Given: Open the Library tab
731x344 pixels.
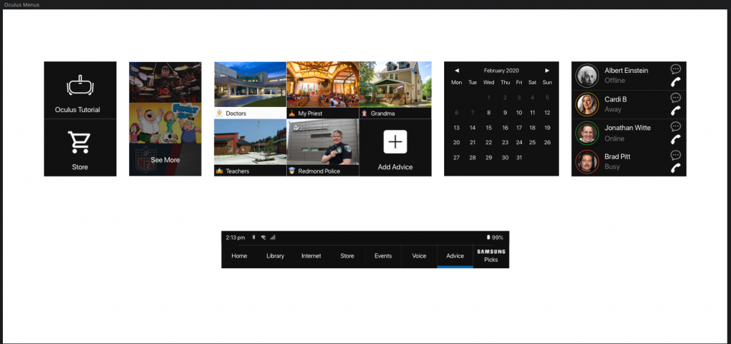Looking at the screenshot, I should click(x=275, y=256).
